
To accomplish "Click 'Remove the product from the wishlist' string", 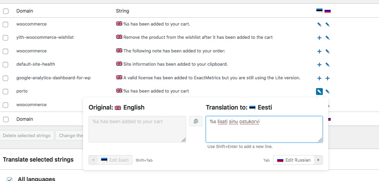I will 198,37.
